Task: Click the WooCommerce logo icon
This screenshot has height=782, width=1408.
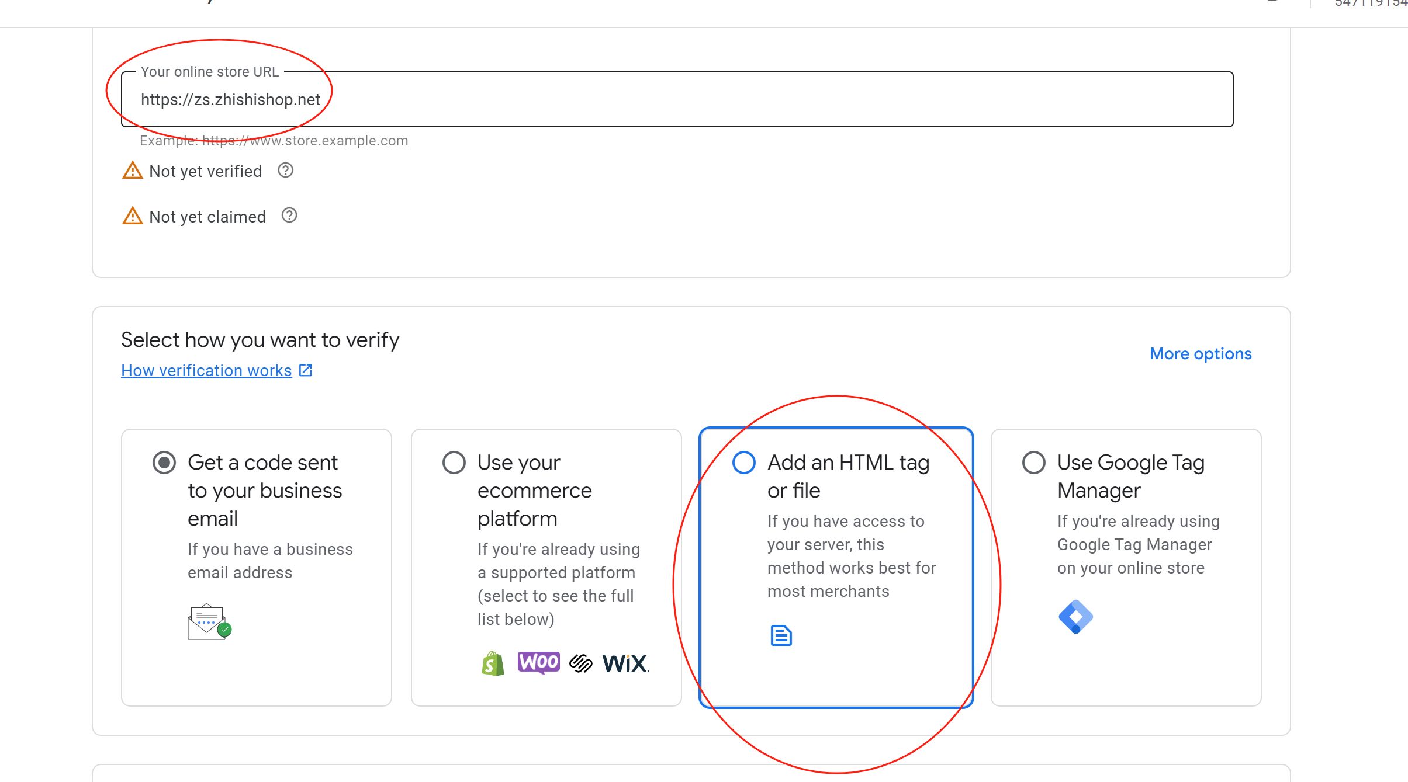Action: (x=538, y=663)
